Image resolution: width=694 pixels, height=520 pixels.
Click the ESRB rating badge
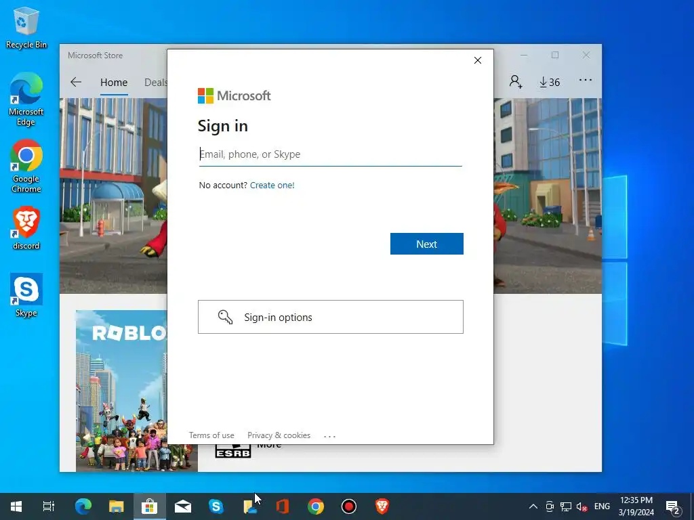(x=233, y=451)
